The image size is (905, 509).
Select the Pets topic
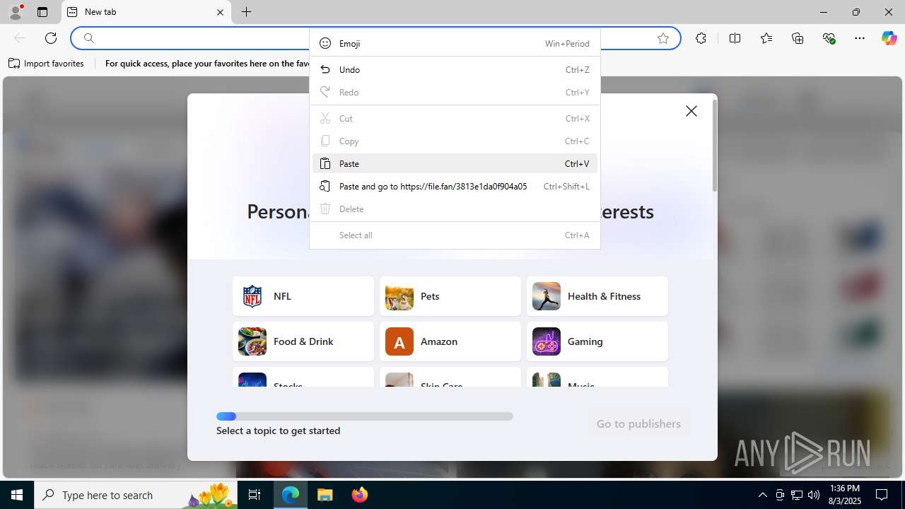pos(450,296)
